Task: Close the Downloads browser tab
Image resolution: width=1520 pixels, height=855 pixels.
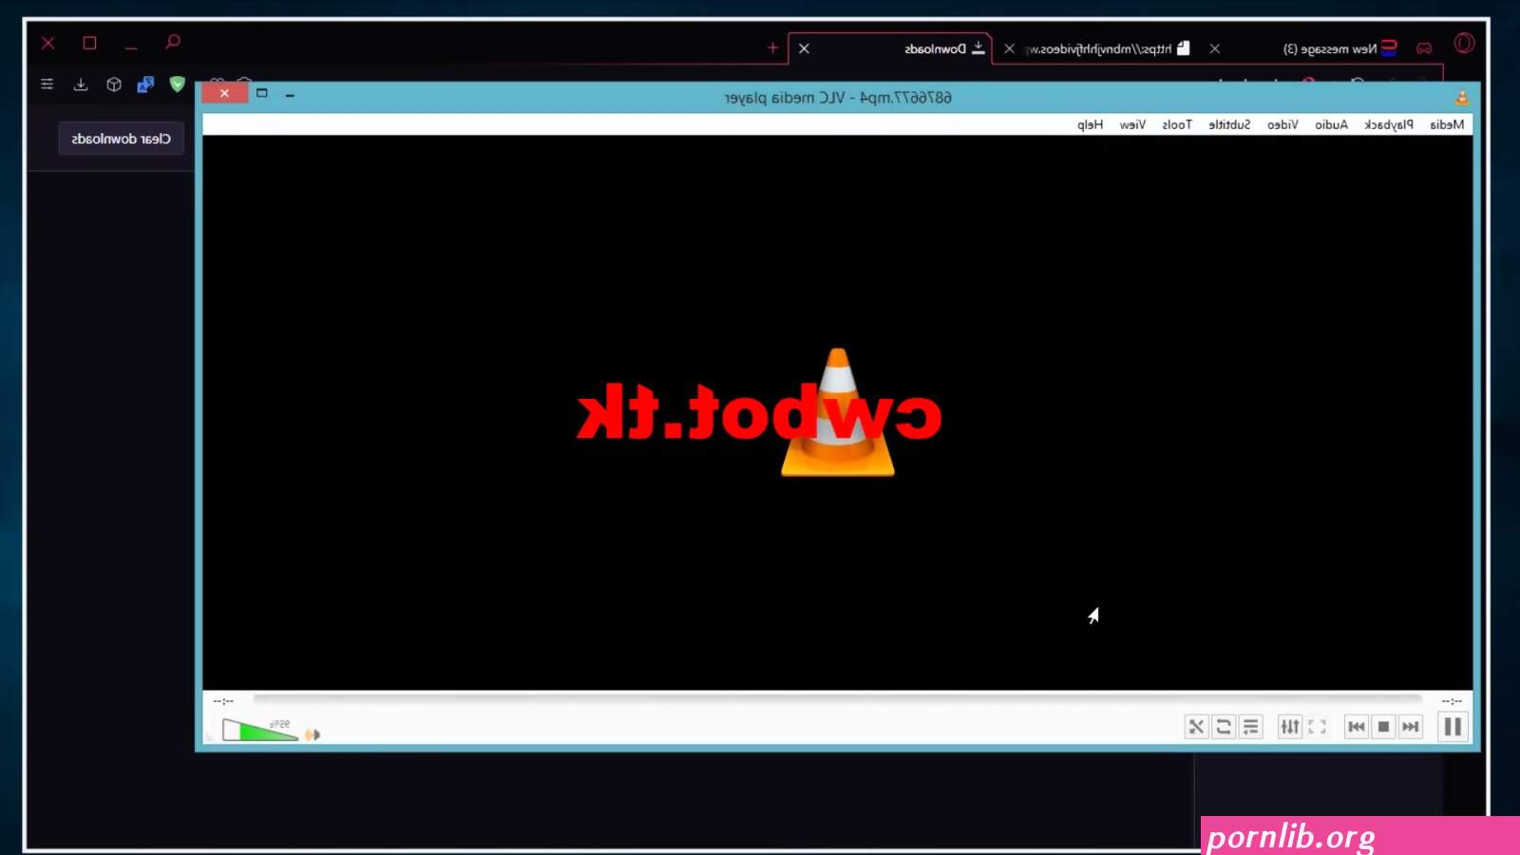Action: pos(804,48)
